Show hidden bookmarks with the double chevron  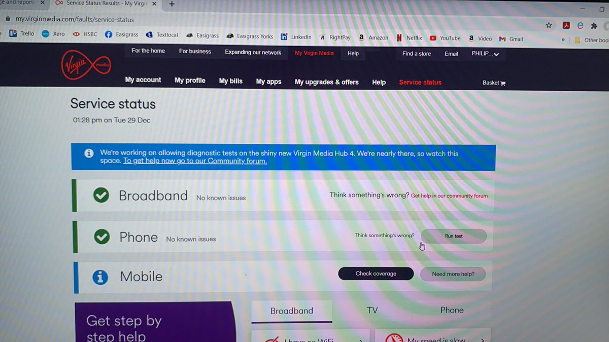pyautogui.click(x=563, y=40)
